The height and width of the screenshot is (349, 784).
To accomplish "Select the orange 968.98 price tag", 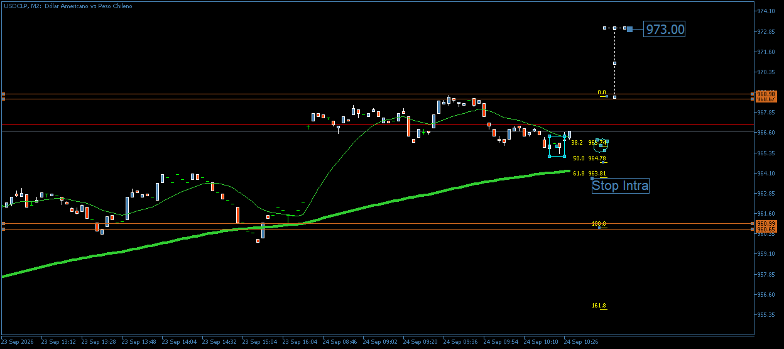I will (766, 94).
